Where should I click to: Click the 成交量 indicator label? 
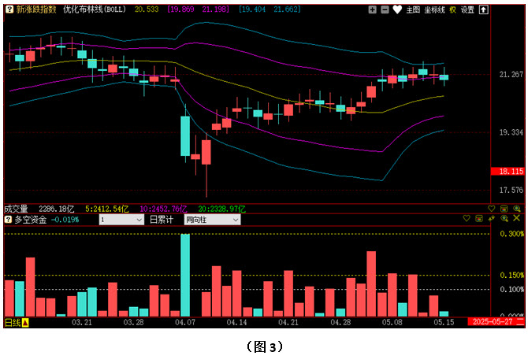pos(16,209)
